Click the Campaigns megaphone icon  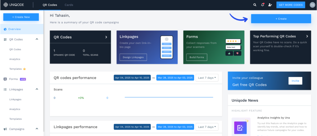pos(5,129)
